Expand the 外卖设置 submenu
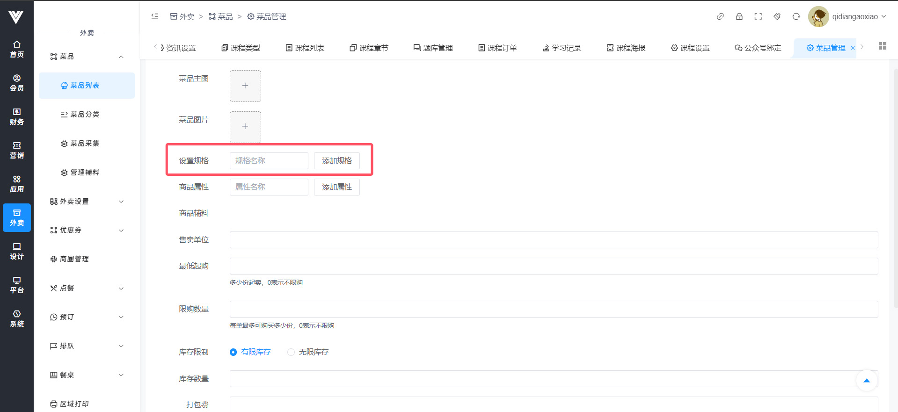The image size is (898, 412). (87, 202)
